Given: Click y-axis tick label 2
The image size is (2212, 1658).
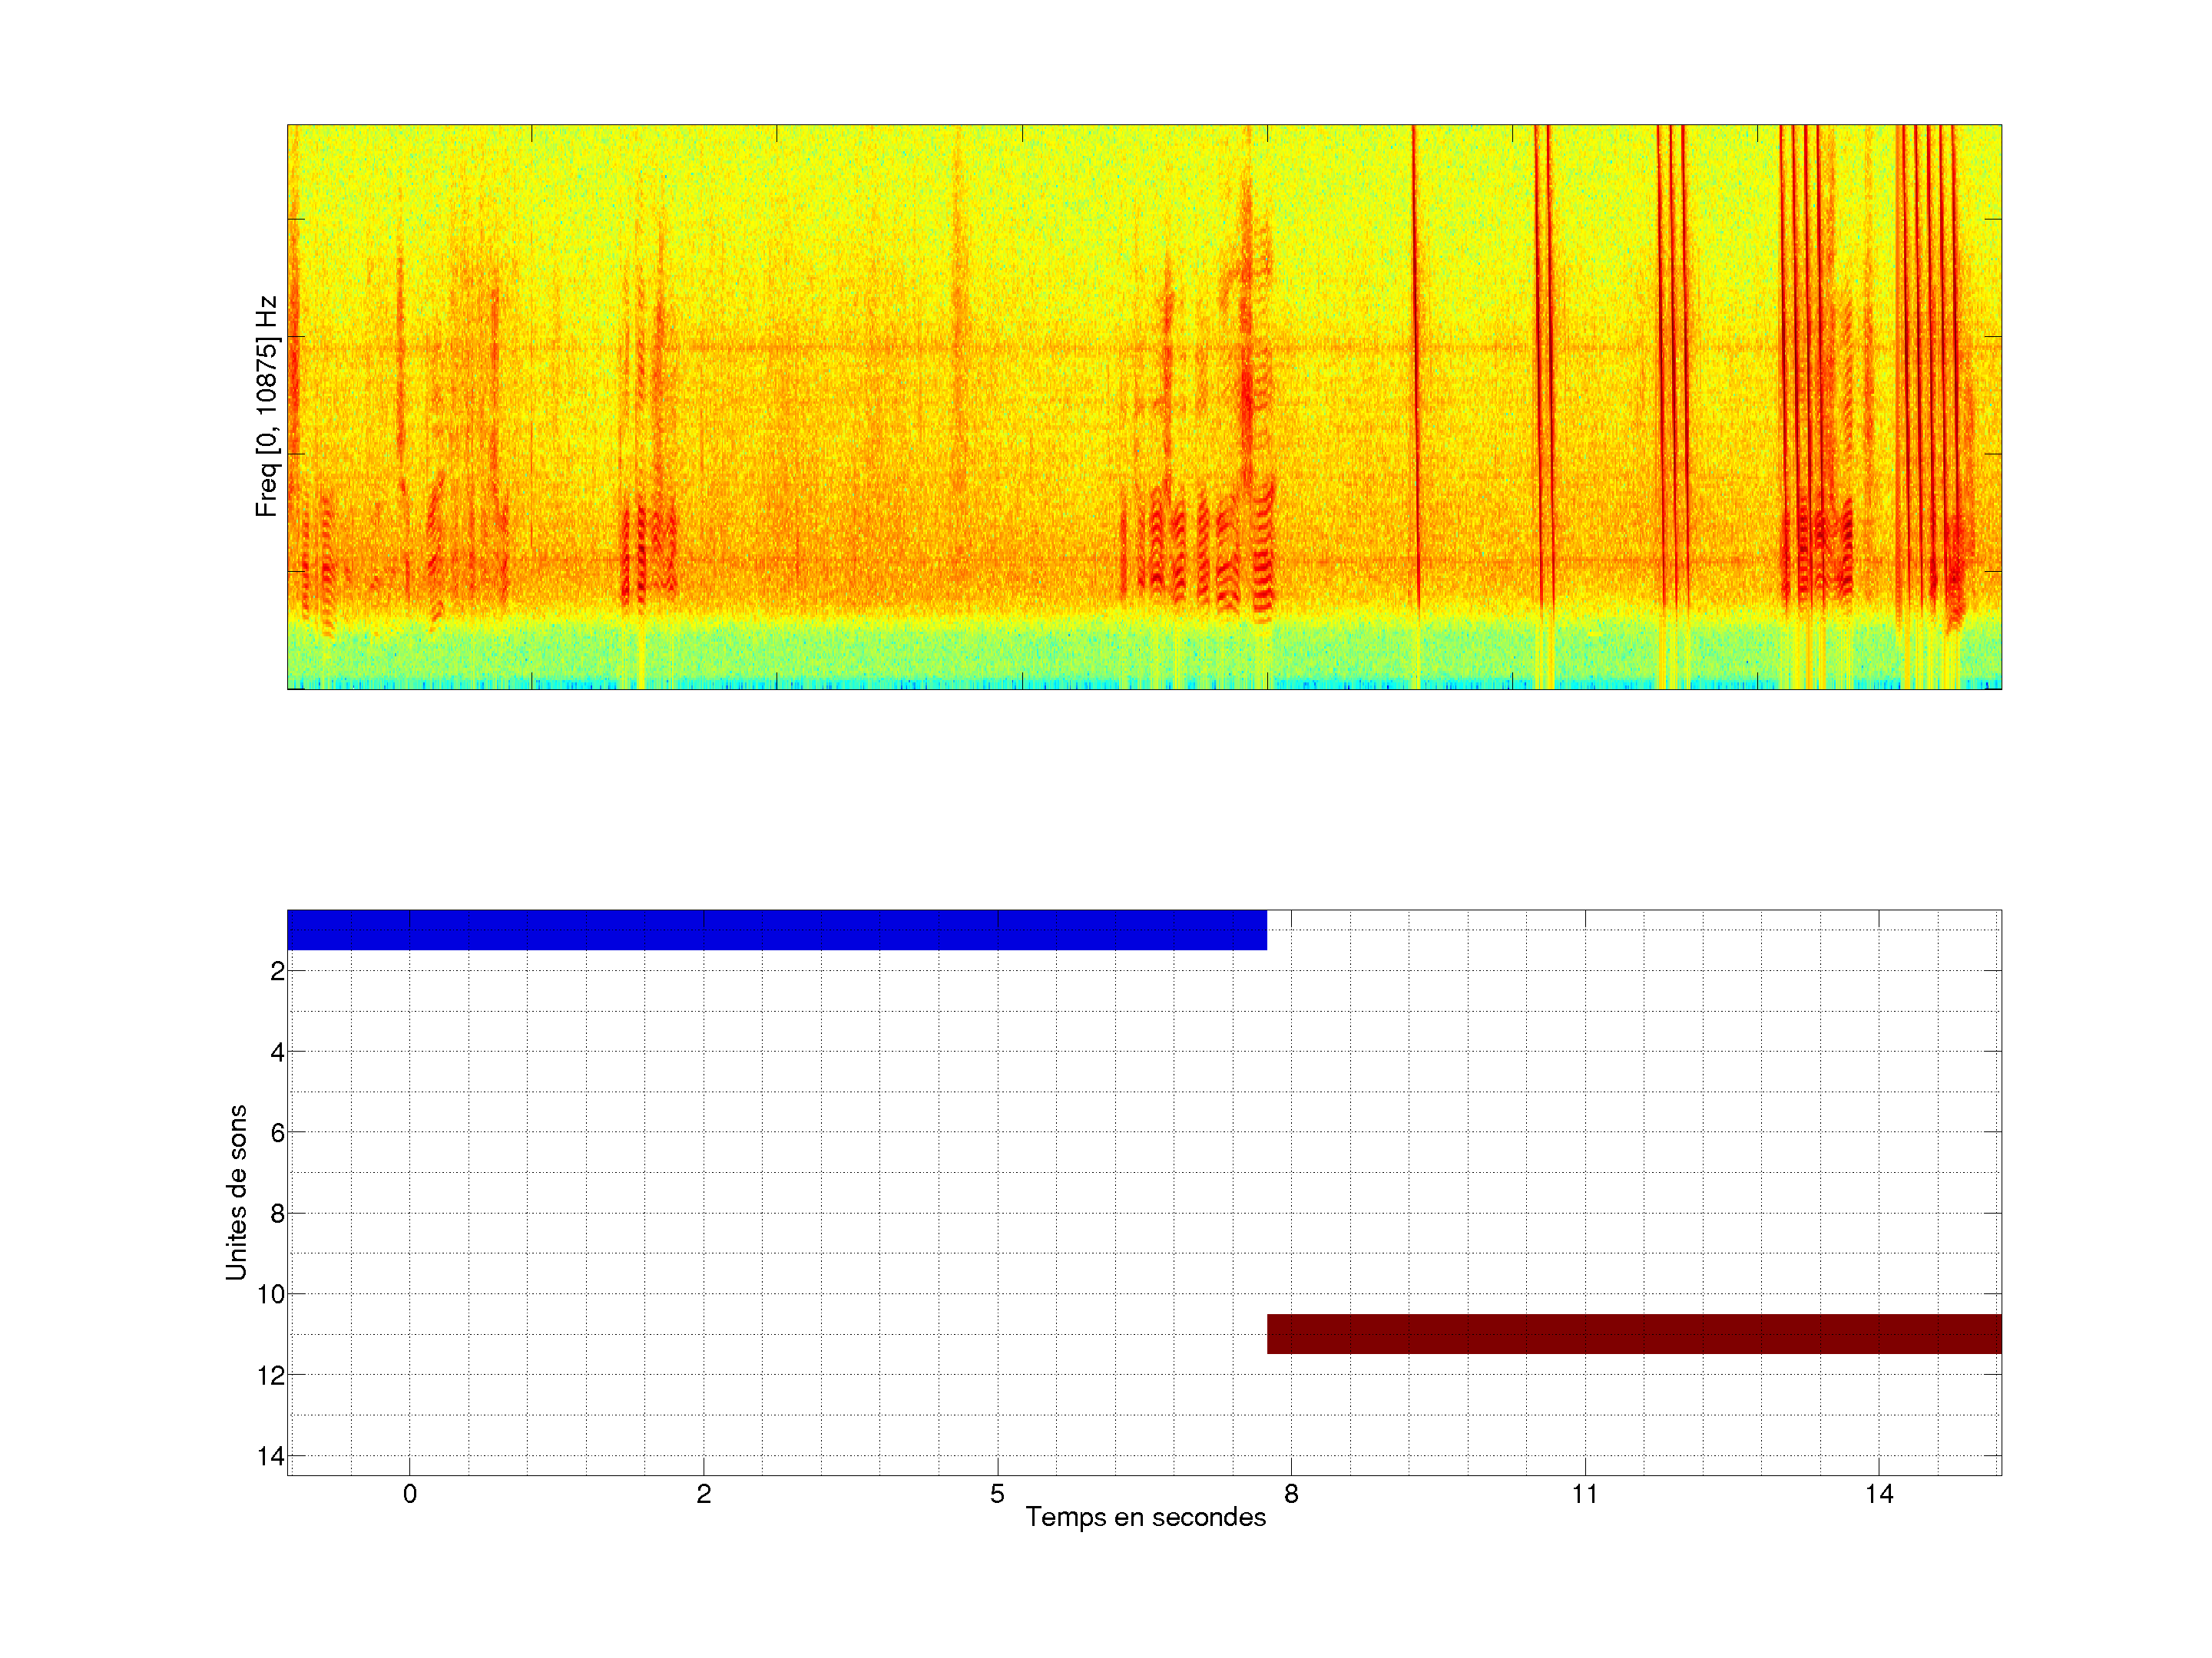Looking at the screenshot, I should 277,972.
